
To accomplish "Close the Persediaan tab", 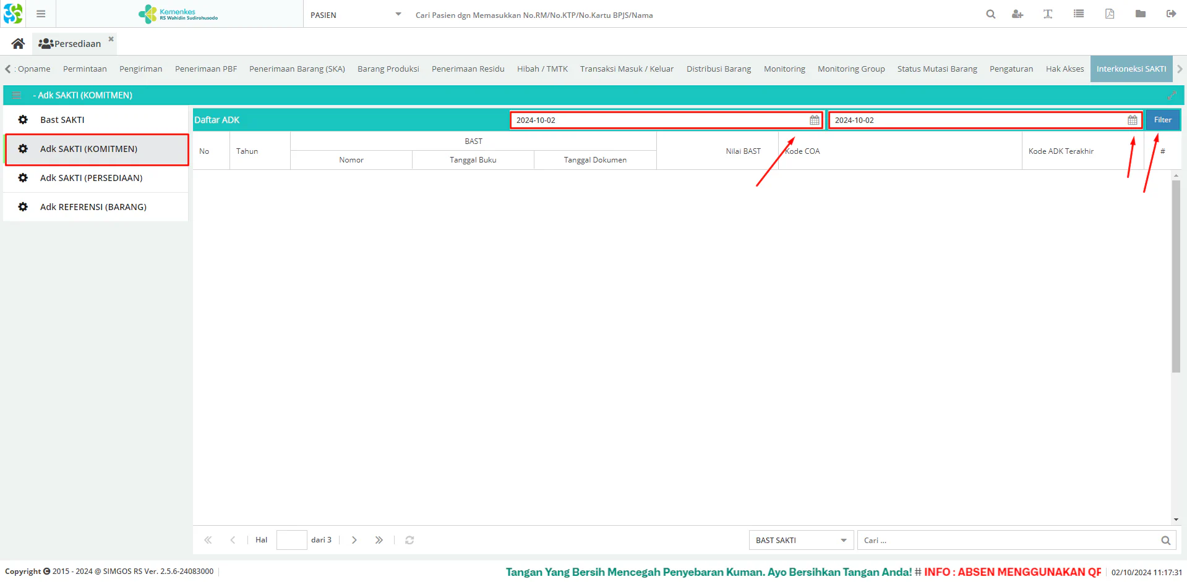I will pyautogui.click(x=111, y=39).
